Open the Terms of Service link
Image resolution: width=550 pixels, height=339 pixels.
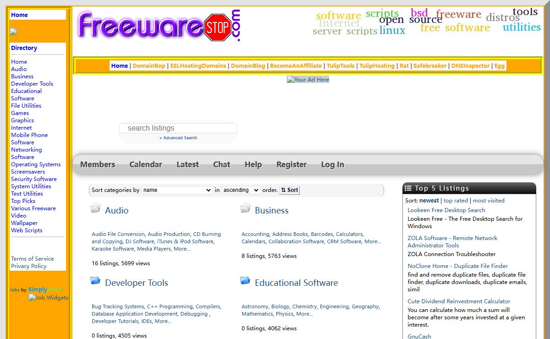coord(33,259)
